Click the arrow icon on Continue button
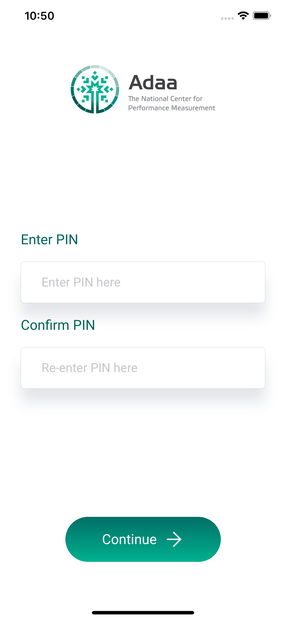The width and height of the screenshot is (286, 620). coord(174,539)
